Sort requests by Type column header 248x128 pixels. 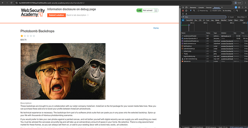pyautogui.click(x=217, y=33)
